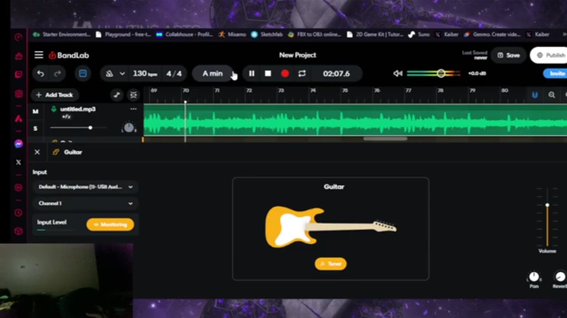Open the guitar Tuner
567x318 pixels.
pyautogui.click(x=331, y=264)
